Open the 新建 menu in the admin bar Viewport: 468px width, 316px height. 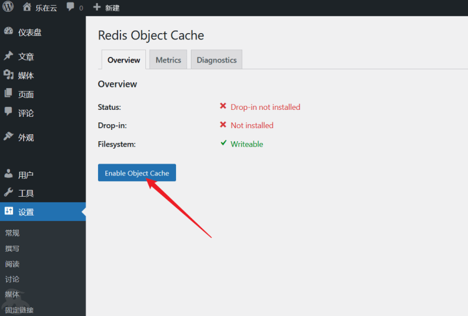[x=112, y=8]
